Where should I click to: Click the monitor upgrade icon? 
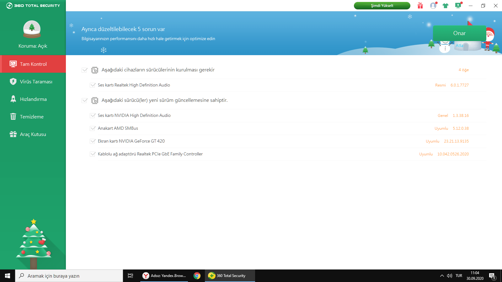tap(458, 6)
